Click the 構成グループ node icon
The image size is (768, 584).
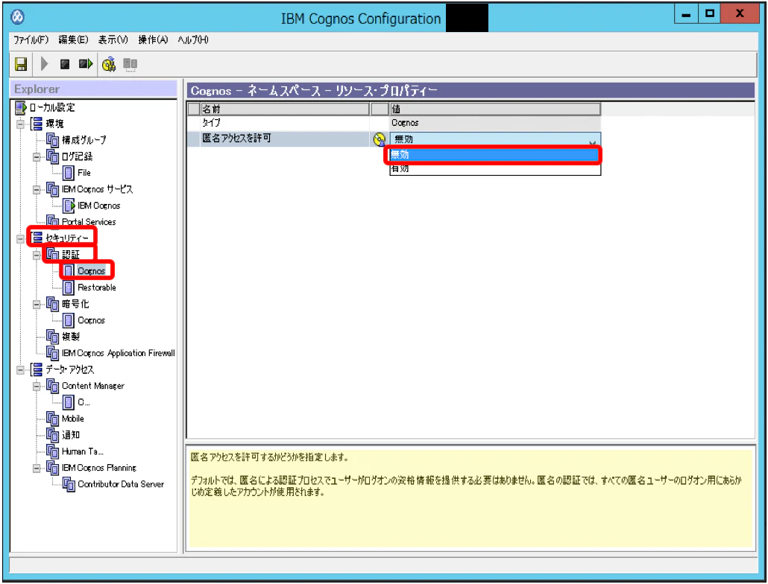[52, 140]
